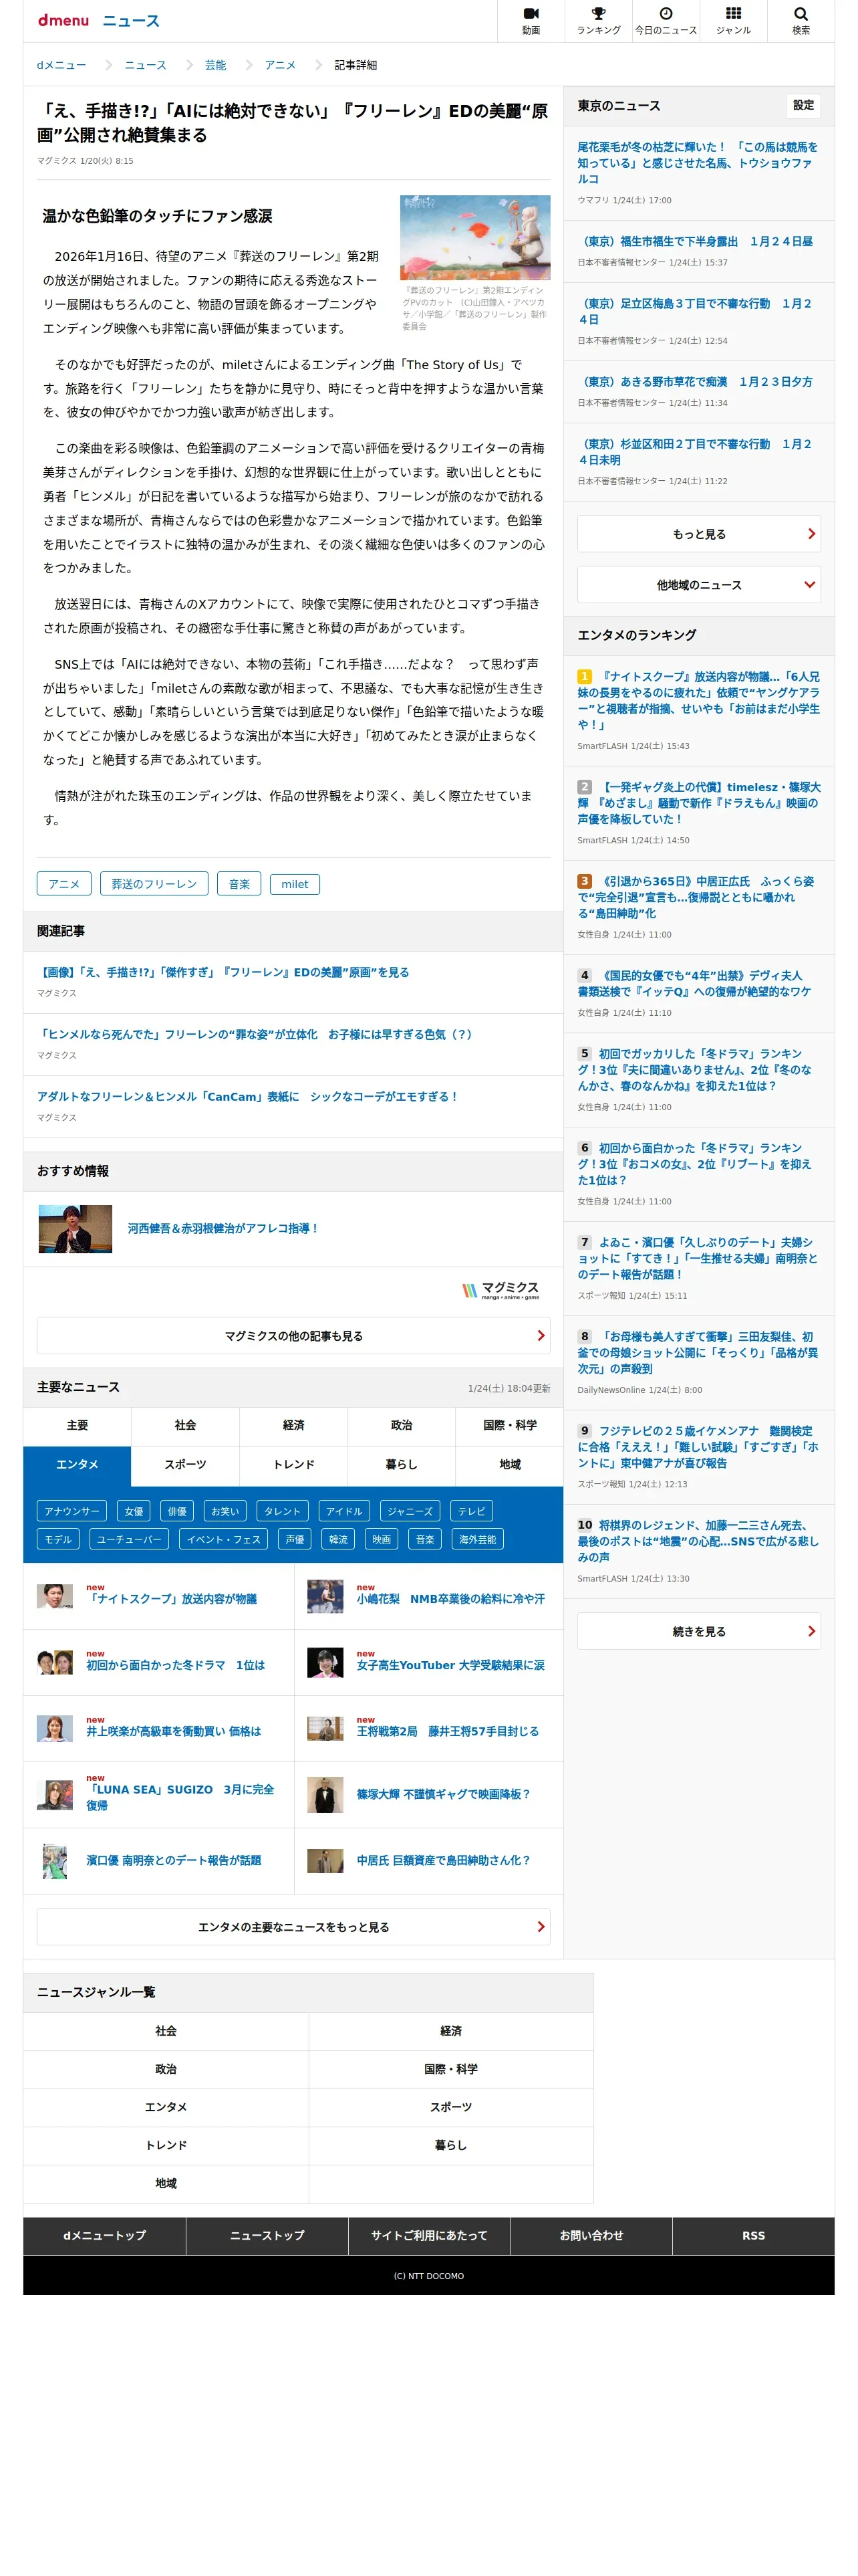The height and width of the screenshot is (2576, 858).
Task: Expand the 他地域のニュース dropdown
Action: coord(698,585)
